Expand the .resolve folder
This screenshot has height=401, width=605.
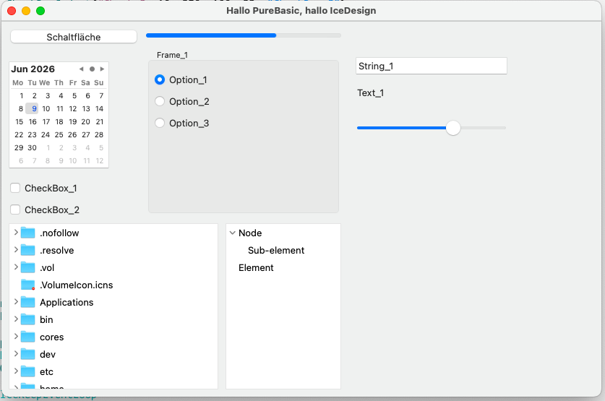16,250
